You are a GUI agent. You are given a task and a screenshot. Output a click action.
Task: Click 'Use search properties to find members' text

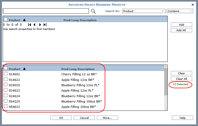(x=29, y=29)
